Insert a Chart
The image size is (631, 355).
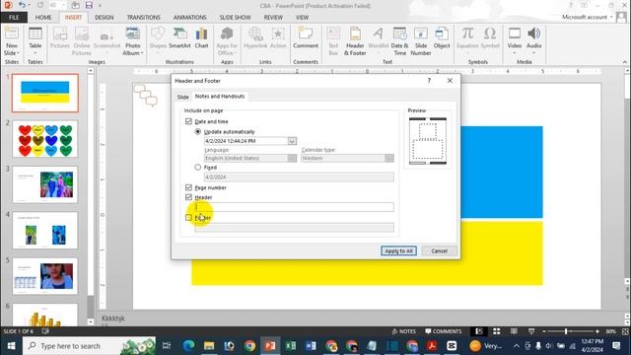click(x=201, y=38)
